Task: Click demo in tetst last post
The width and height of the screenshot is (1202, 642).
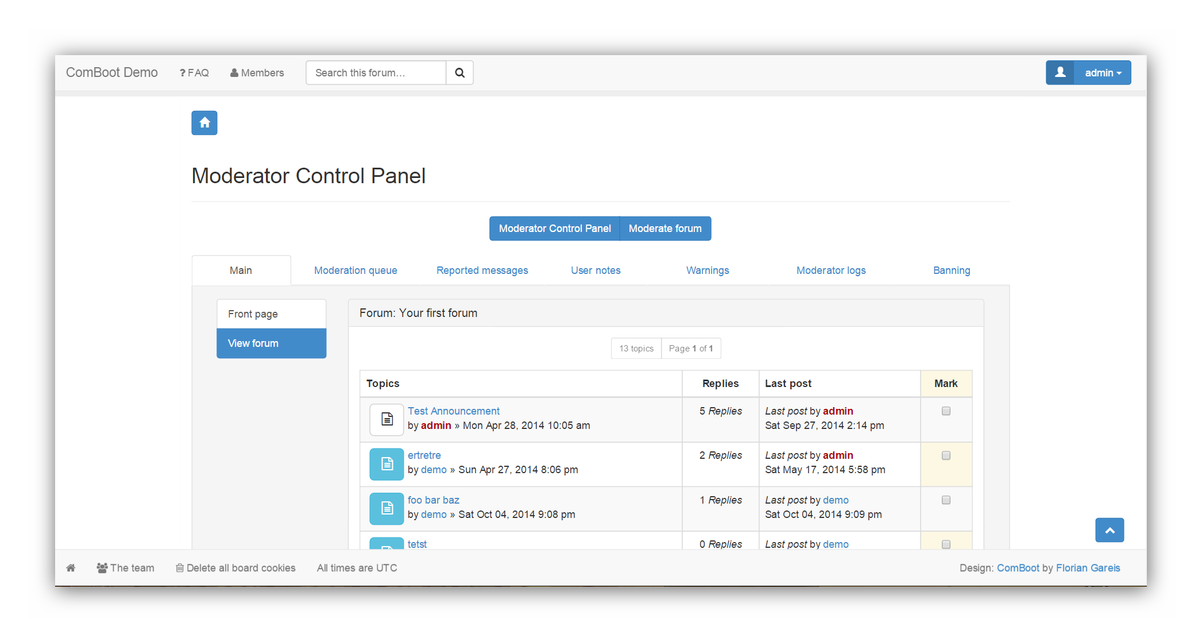Action: tap(836, 544)
